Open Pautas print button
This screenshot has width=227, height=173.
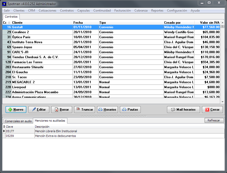pos(130,110)
